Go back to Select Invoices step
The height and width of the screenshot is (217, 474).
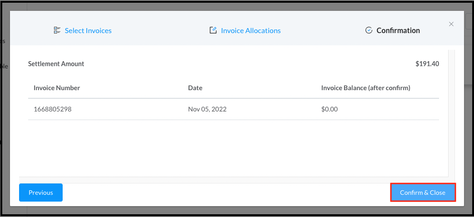[x=88, y=31]
